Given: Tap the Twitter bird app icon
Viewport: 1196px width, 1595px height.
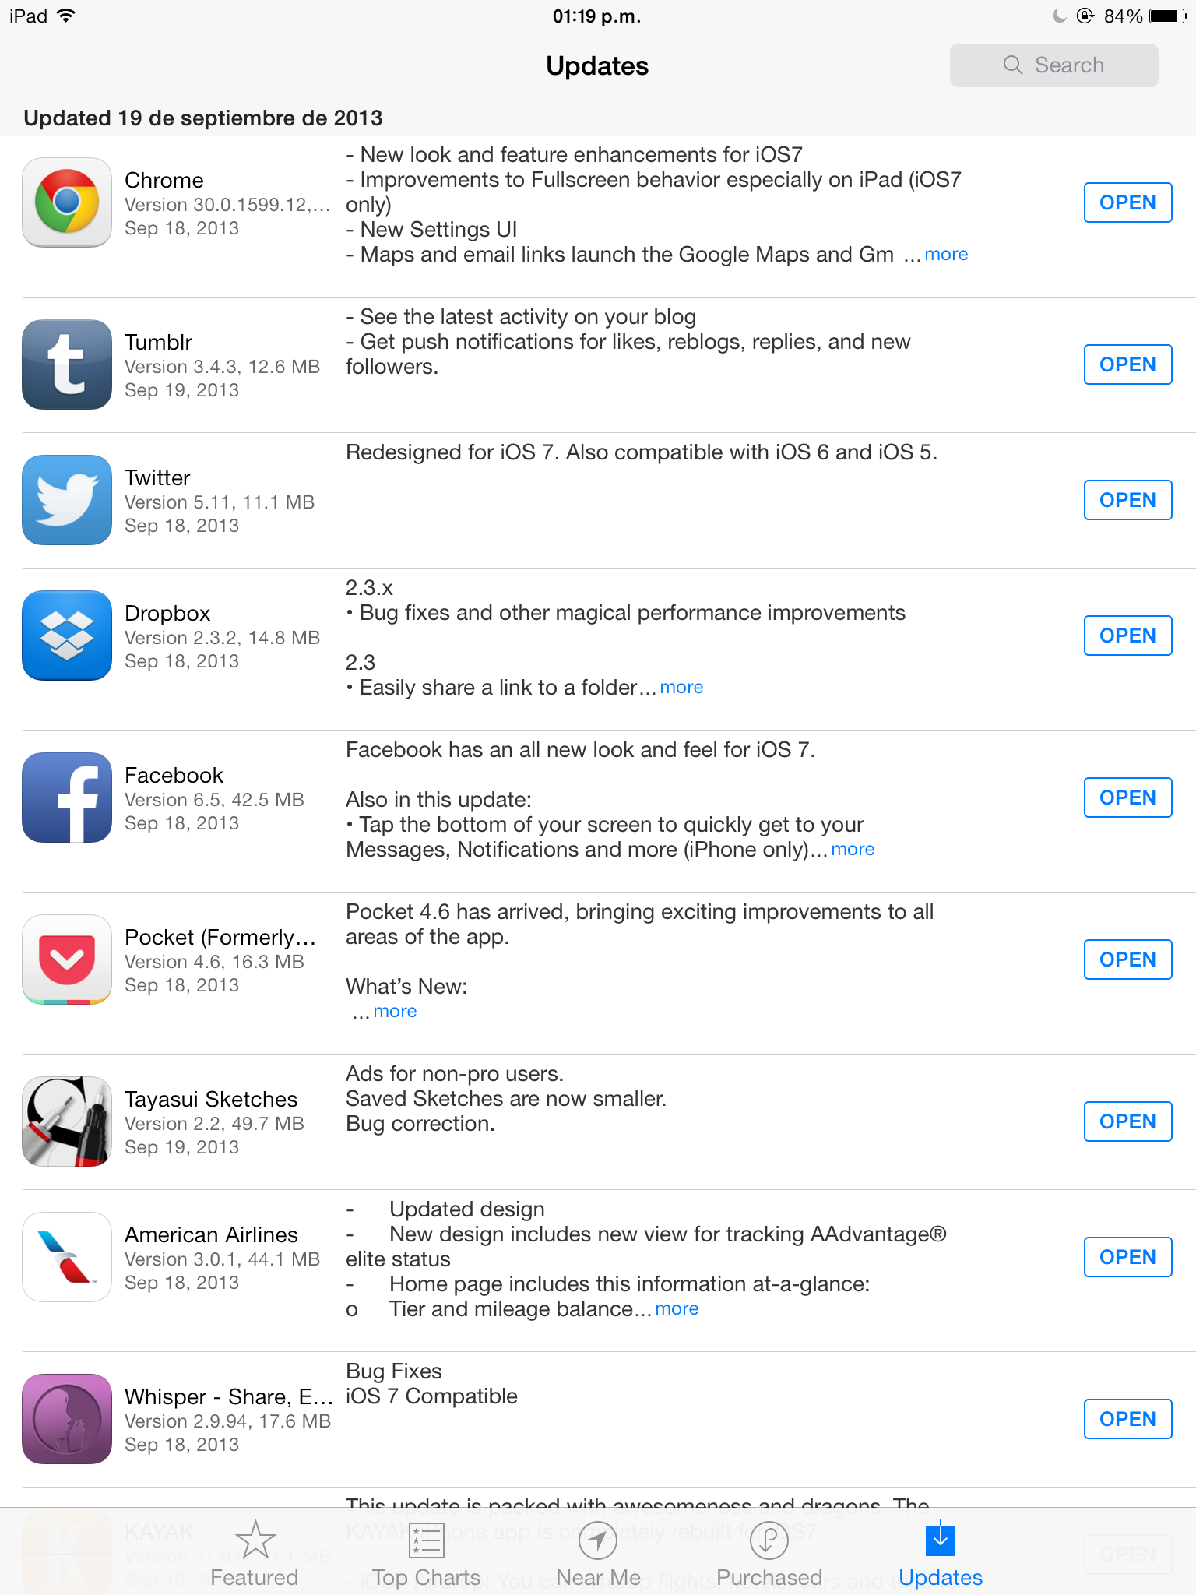Looking at the screenshot, I should pyautogui.click(x=67, y=500).
